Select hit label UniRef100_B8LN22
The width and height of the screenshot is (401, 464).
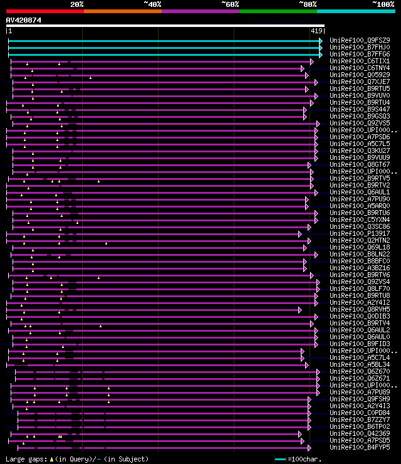(x=360, y=254)
